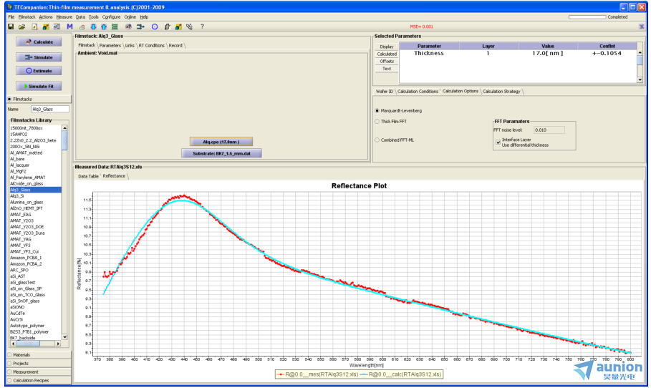Click the FFT noise level field
The image size is (651, 388).
[x=549, y=130]
